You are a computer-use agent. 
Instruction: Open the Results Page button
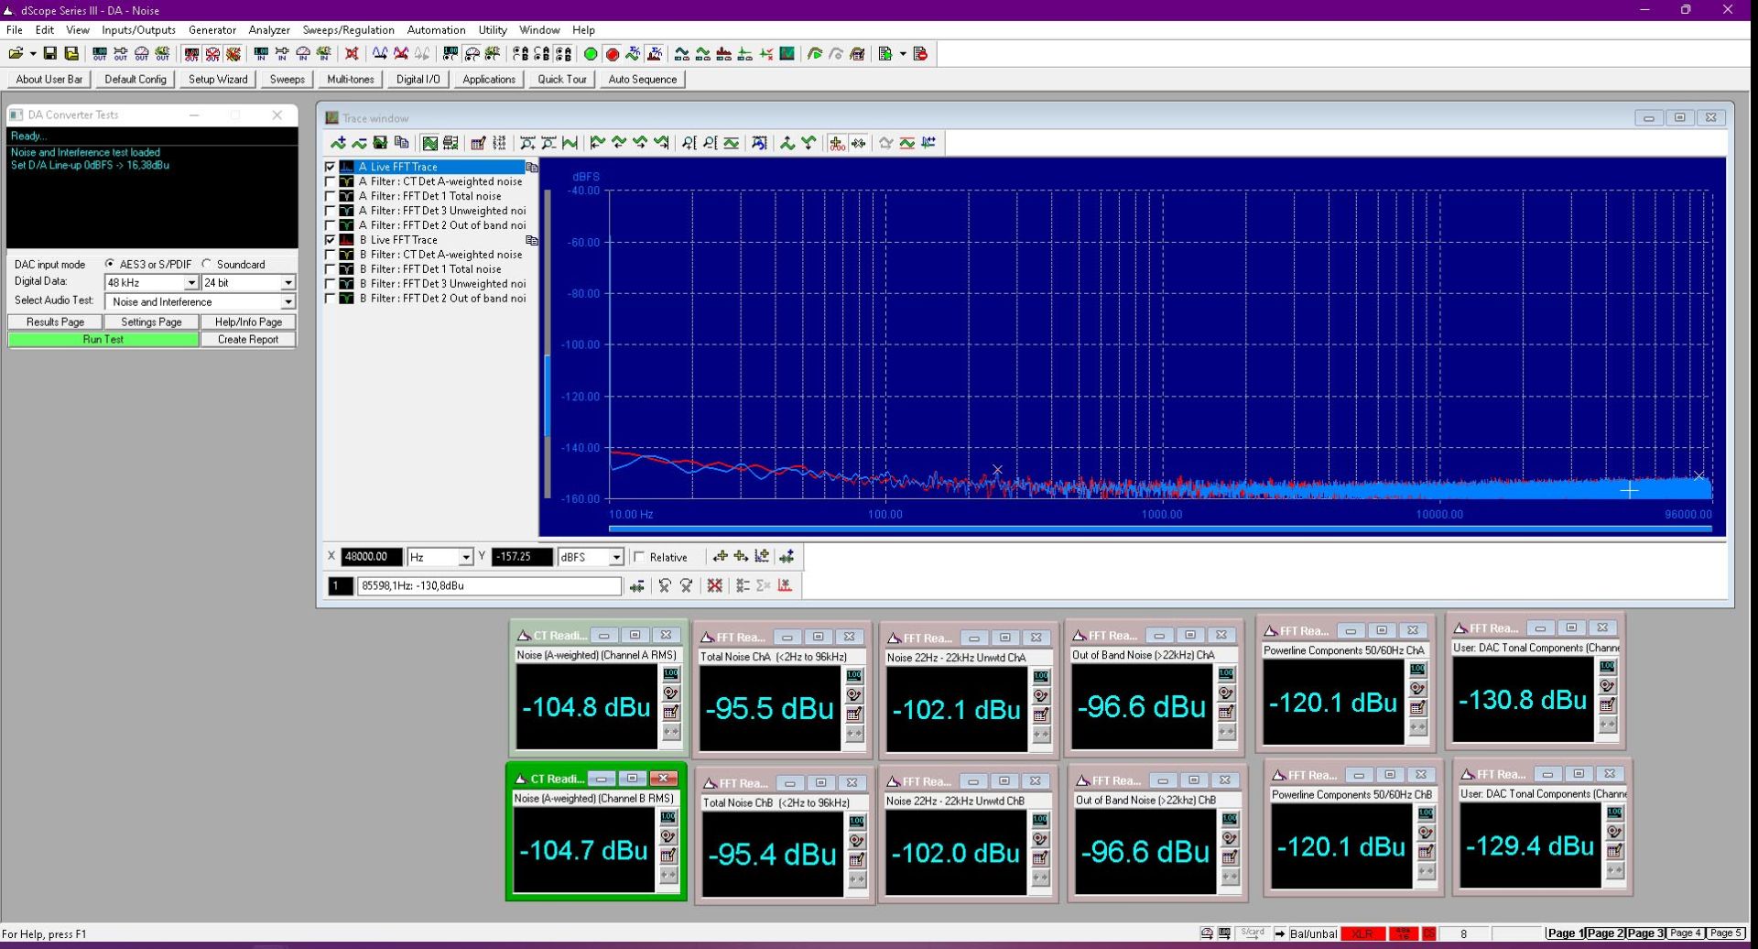coord(55,322)
